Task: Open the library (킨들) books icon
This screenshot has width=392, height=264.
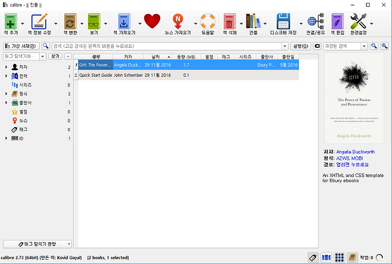Action: [x=253, y=22]
